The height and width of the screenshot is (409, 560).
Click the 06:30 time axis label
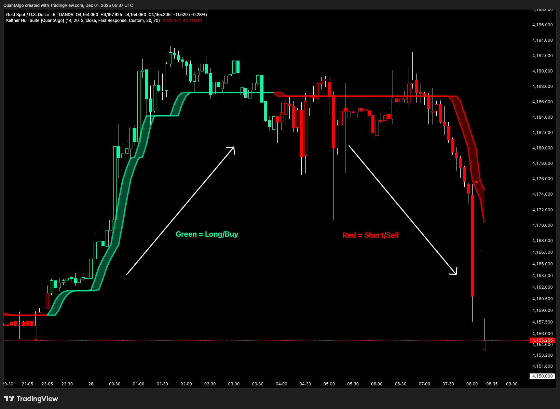click(401, 384)
